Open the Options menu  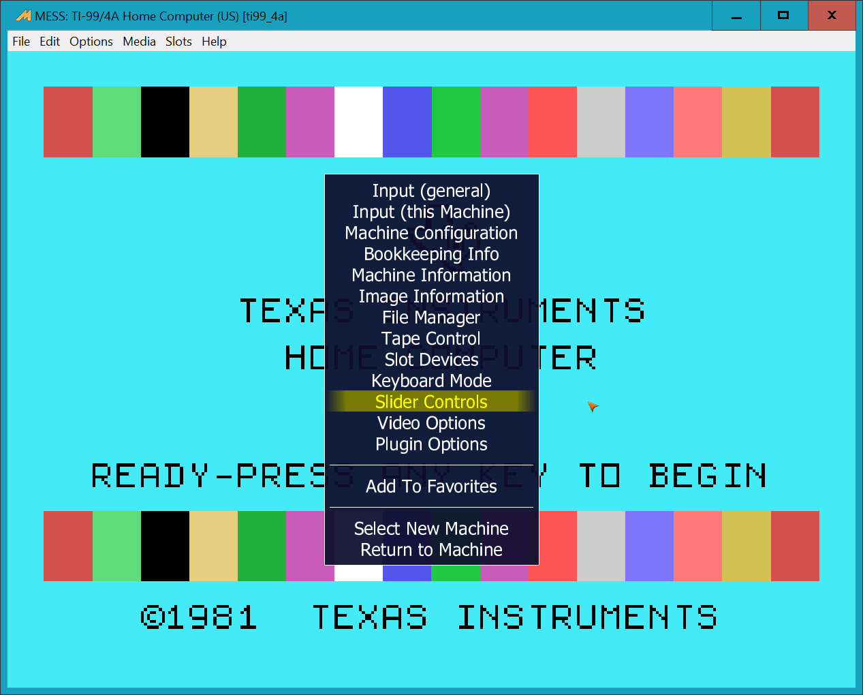tap(91, 42)
